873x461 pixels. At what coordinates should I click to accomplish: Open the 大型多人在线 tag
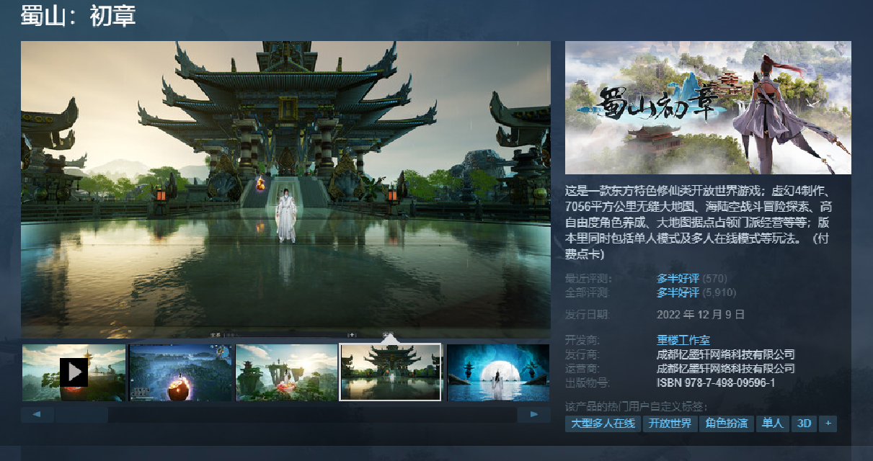603,424
